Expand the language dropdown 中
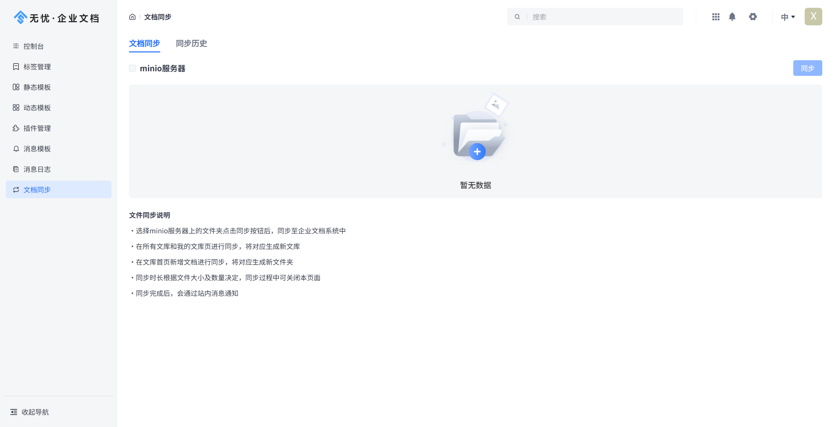 pos(788,17)
